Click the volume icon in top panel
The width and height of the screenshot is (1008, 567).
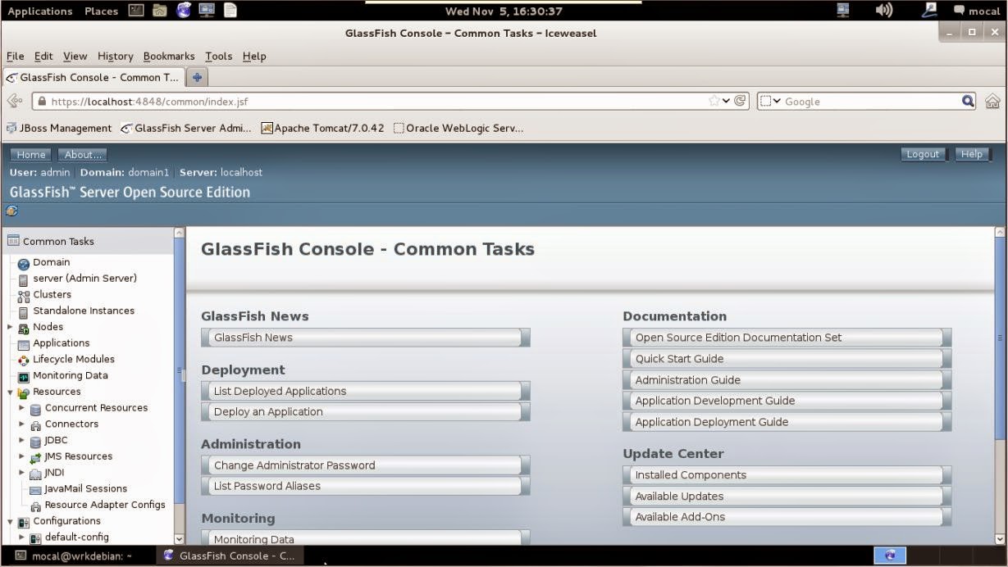point(884,11)
